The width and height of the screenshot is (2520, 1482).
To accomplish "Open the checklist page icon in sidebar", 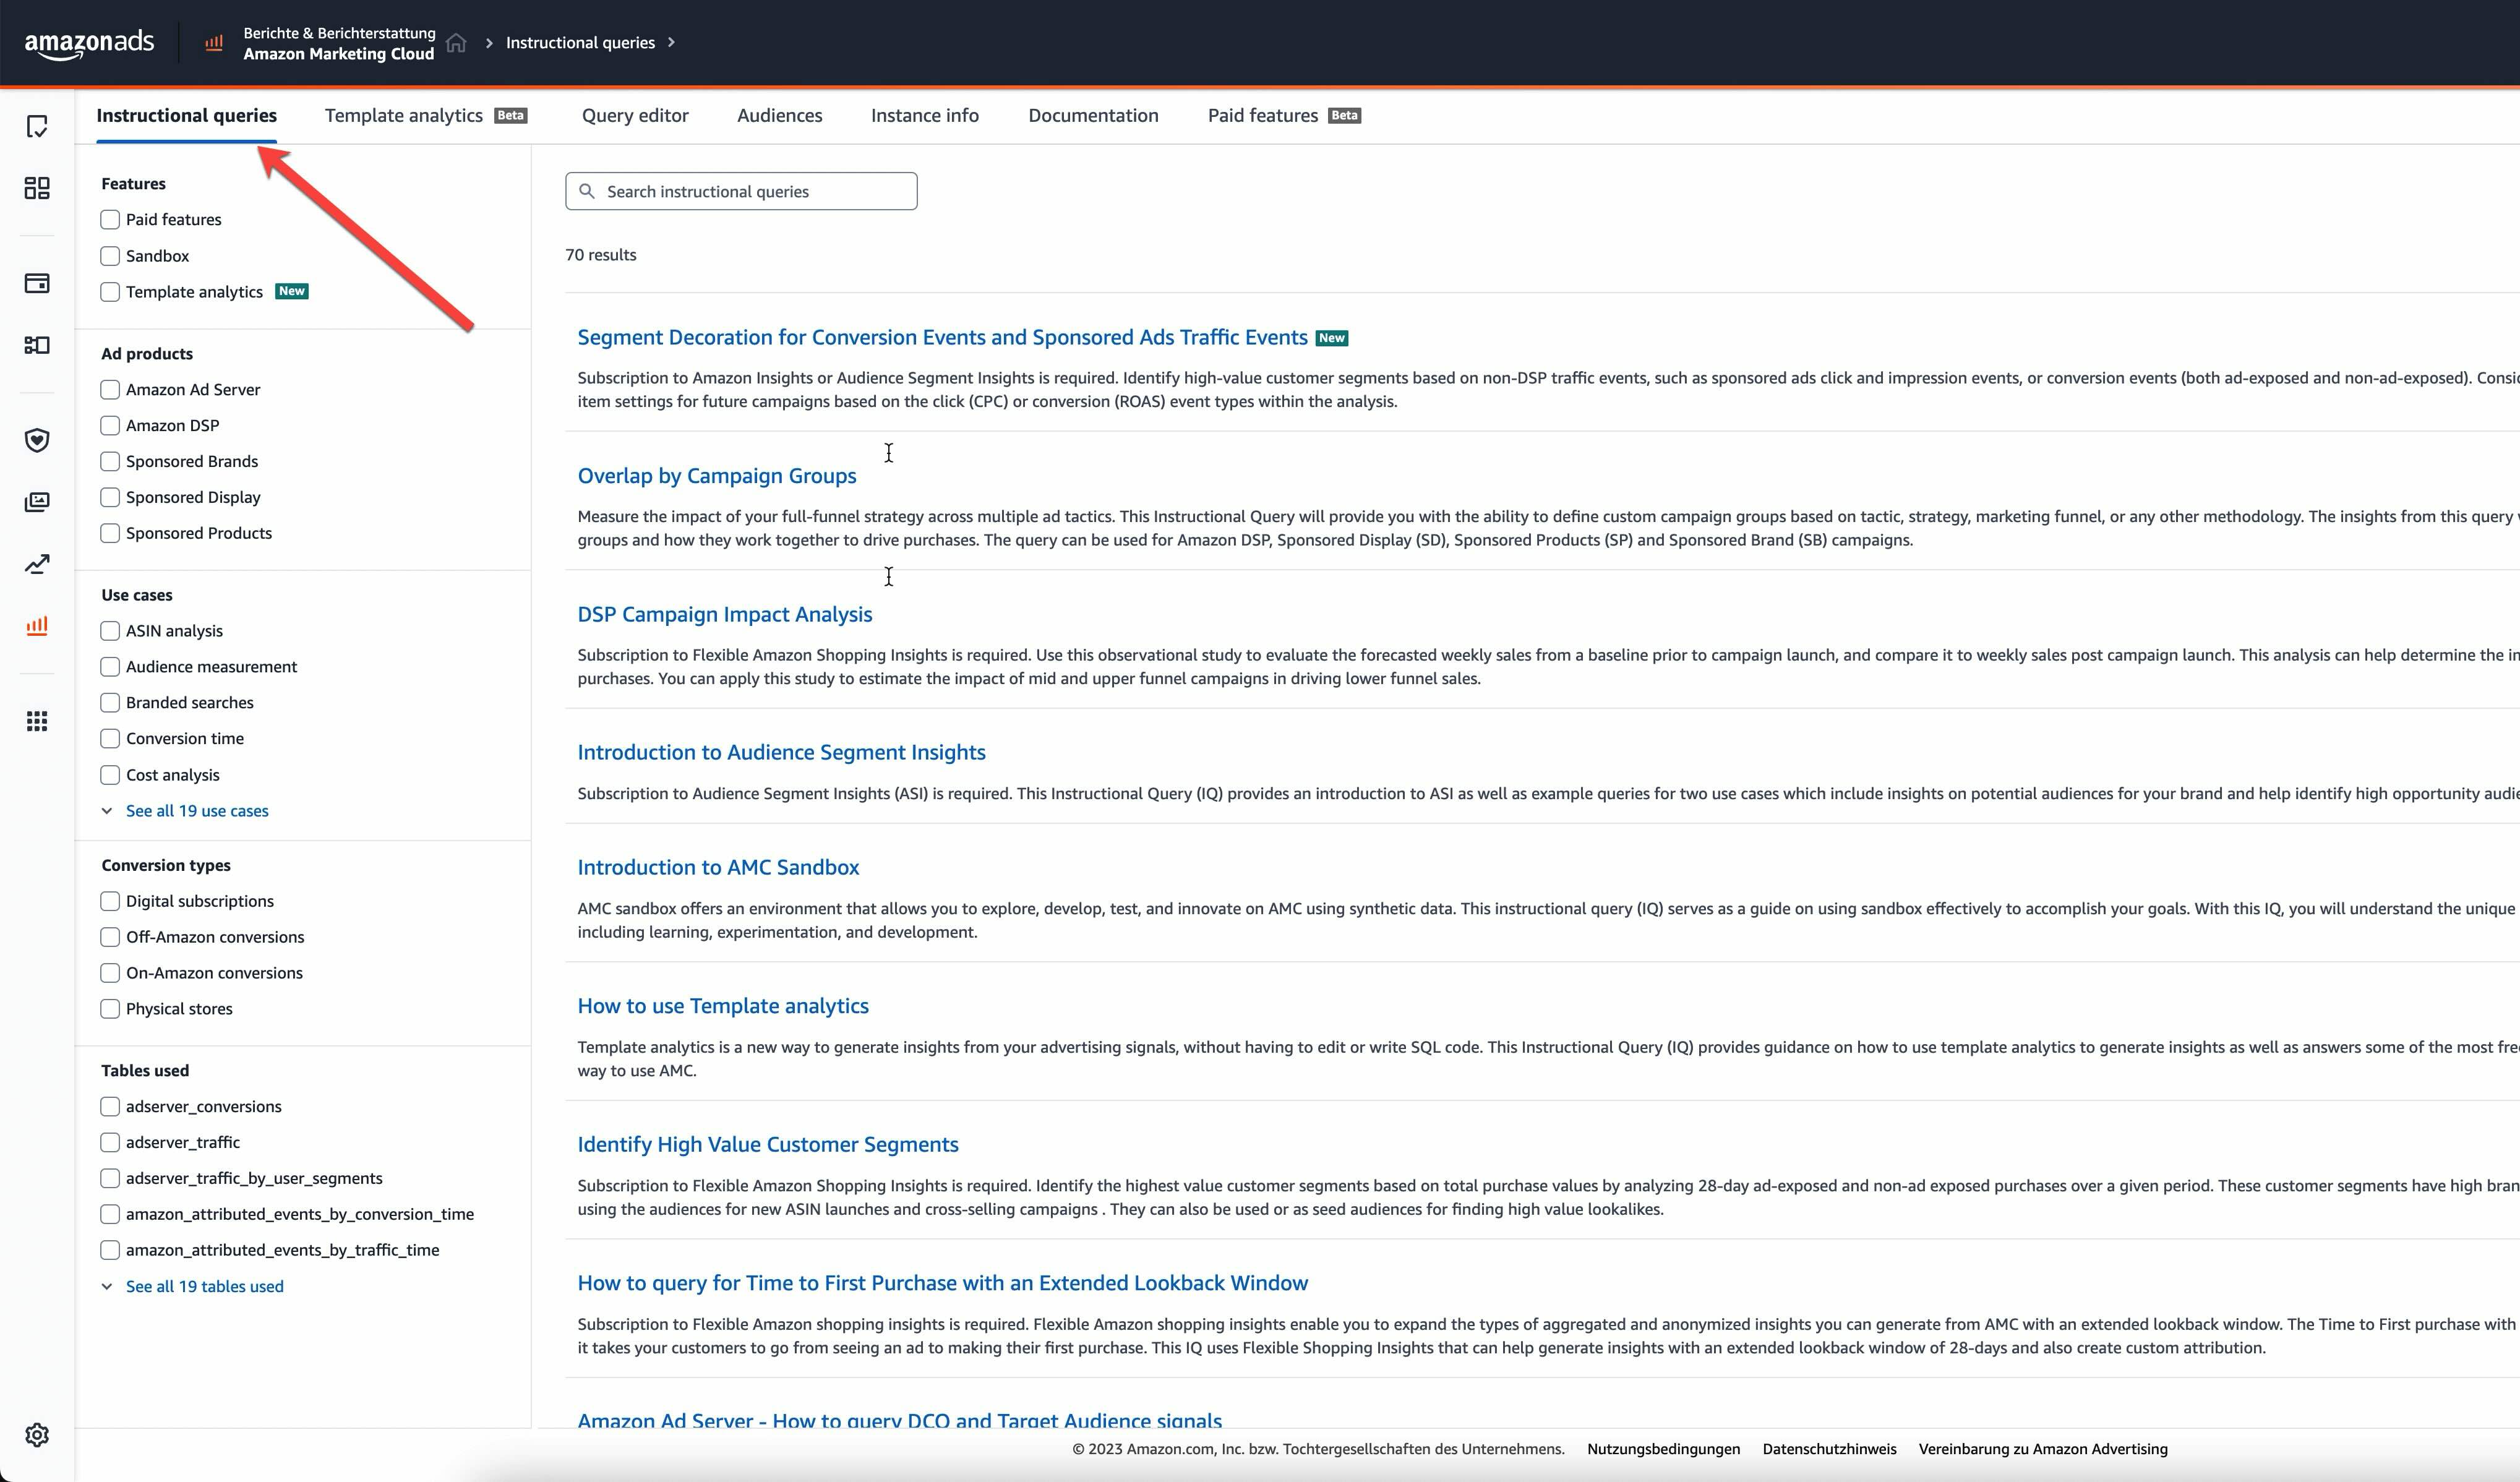I will click(x=37, y=126).
